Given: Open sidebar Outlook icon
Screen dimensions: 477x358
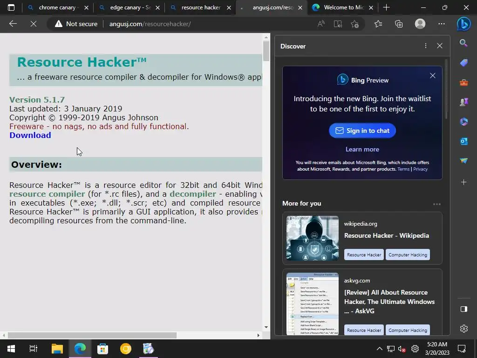Looking at the screenshot, I should pyautogui.click(x=463, y=141).
